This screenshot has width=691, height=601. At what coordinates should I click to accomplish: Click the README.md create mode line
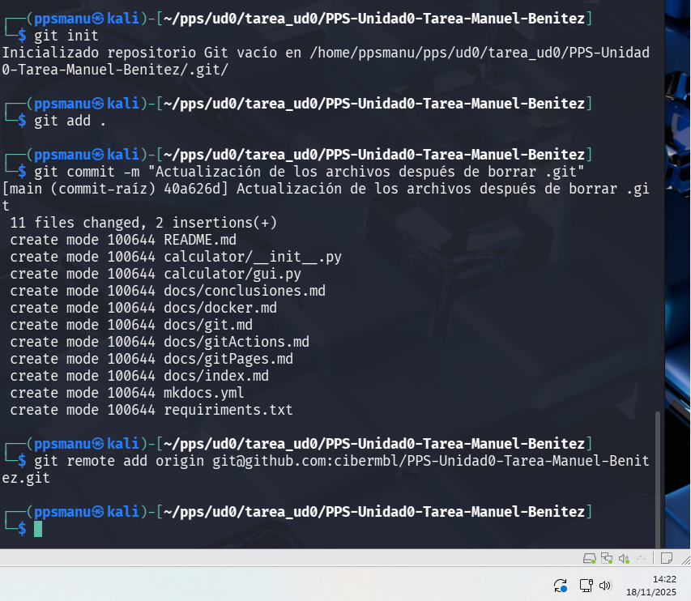(x=123, y=240)
